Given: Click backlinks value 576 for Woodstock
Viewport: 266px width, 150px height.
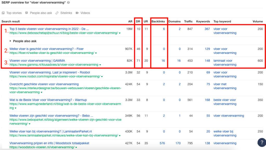Looking at the screenshot, I should [162, 143].
